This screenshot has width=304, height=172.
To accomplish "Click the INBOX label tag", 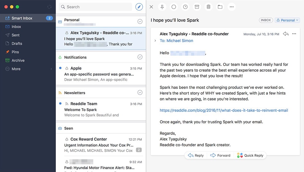I will pos(266,20).
